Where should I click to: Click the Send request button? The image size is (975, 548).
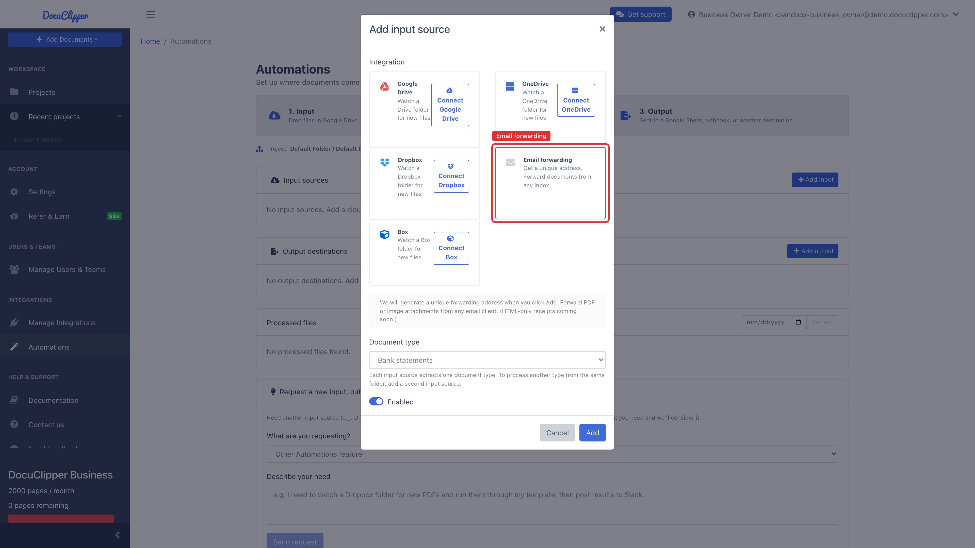tap(295, 541)
